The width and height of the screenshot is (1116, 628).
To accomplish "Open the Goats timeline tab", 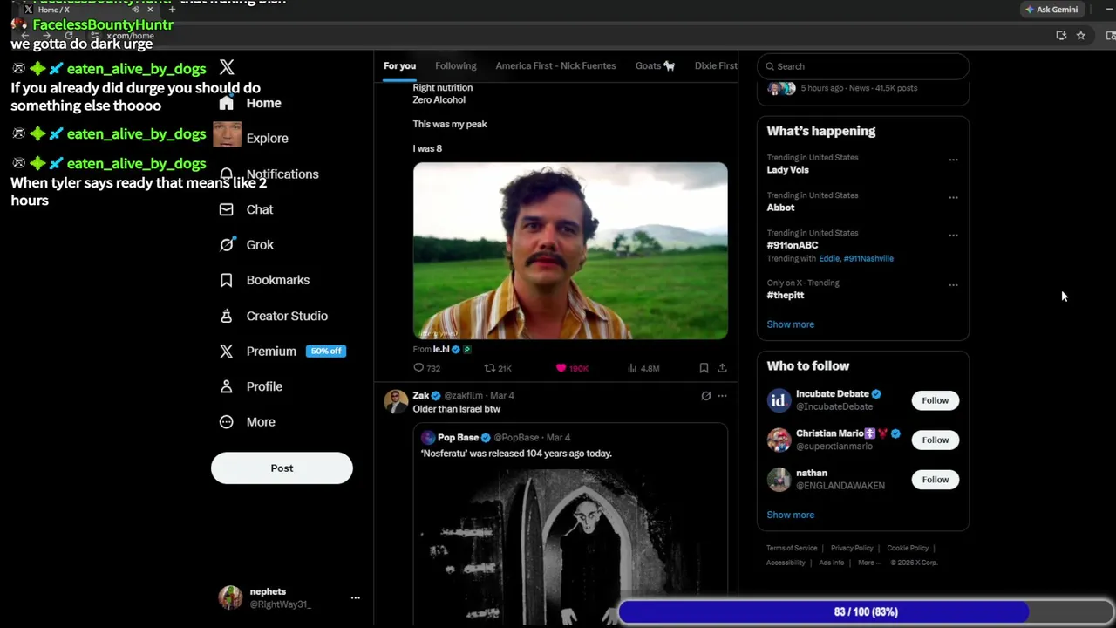I will (x=655, y=66).
